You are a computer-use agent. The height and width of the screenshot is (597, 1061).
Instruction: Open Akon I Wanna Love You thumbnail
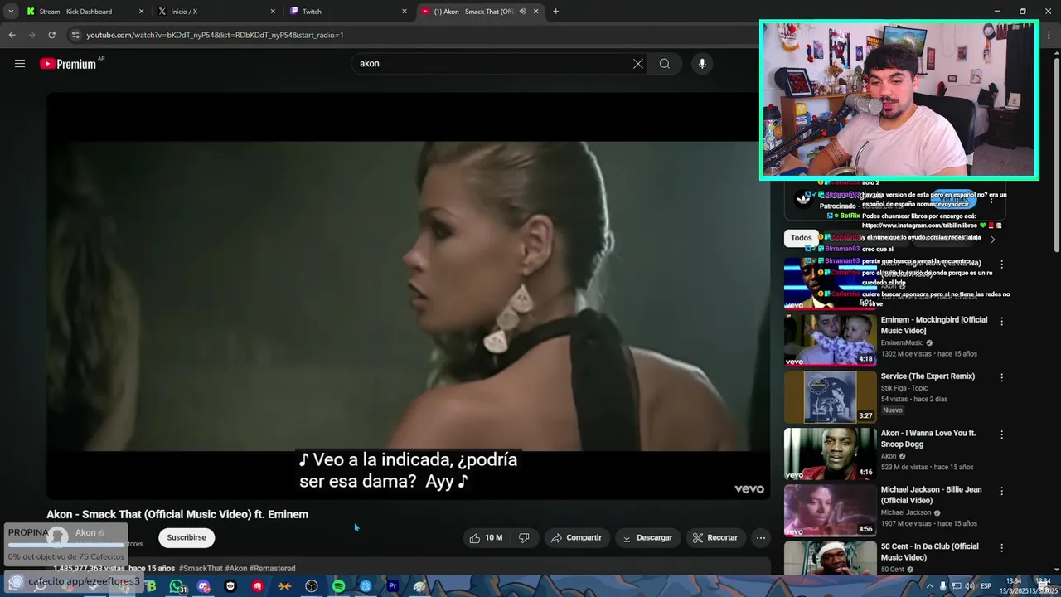[x=830, y=454]
